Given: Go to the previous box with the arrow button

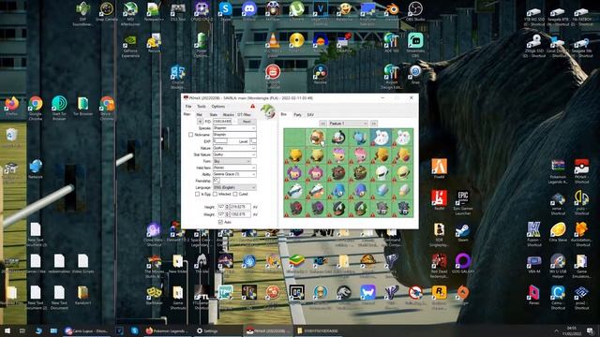Looking at the screenshot, I should click(322, 124).
